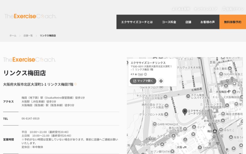Click the 梅田 metro station icon
The width and height of the screenshot is (246, 154).
(x=215, y=131)
